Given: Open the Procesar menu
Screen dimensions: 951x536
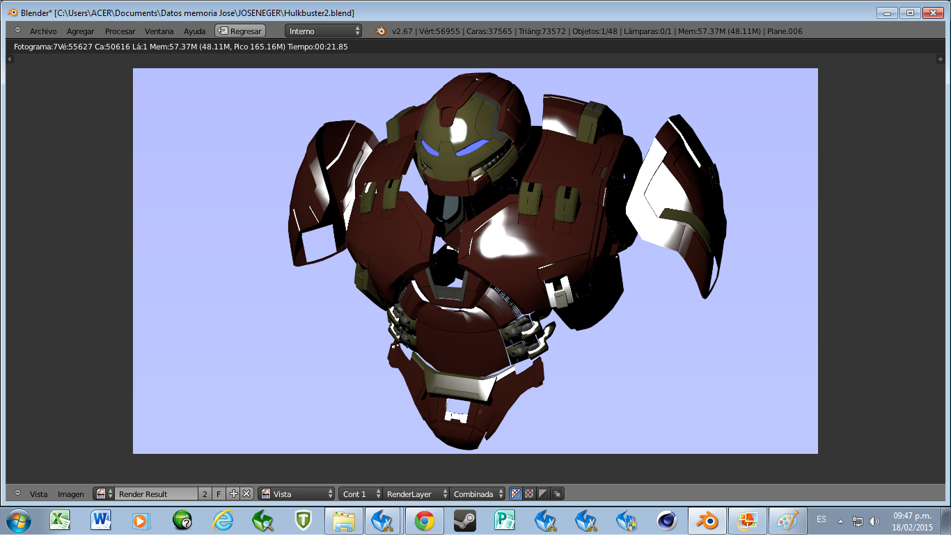Looking at the screenshot, I should point(120,31).
